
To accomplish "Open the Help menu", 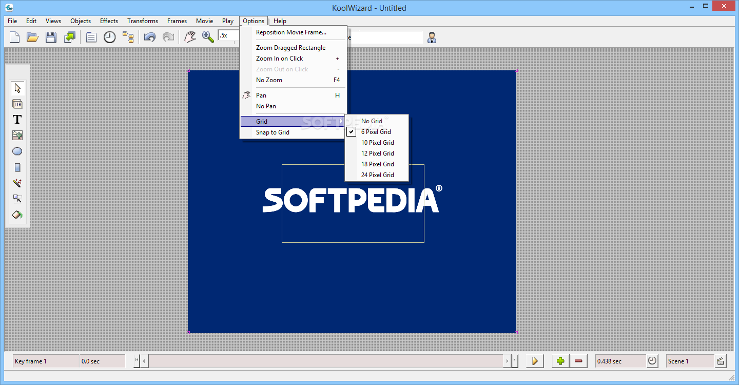I will pyautogui.click(x=280, y=21).
